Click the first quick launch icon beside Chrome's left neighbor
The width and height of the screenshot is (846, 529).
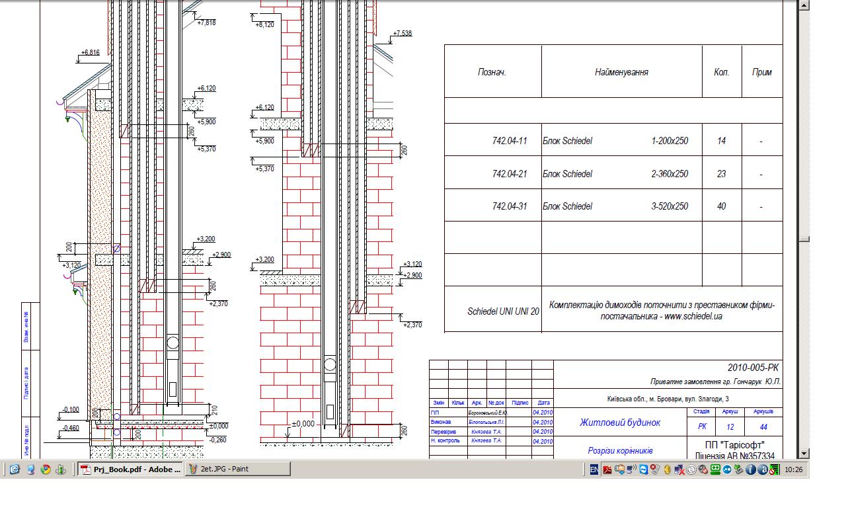(15, 469)
